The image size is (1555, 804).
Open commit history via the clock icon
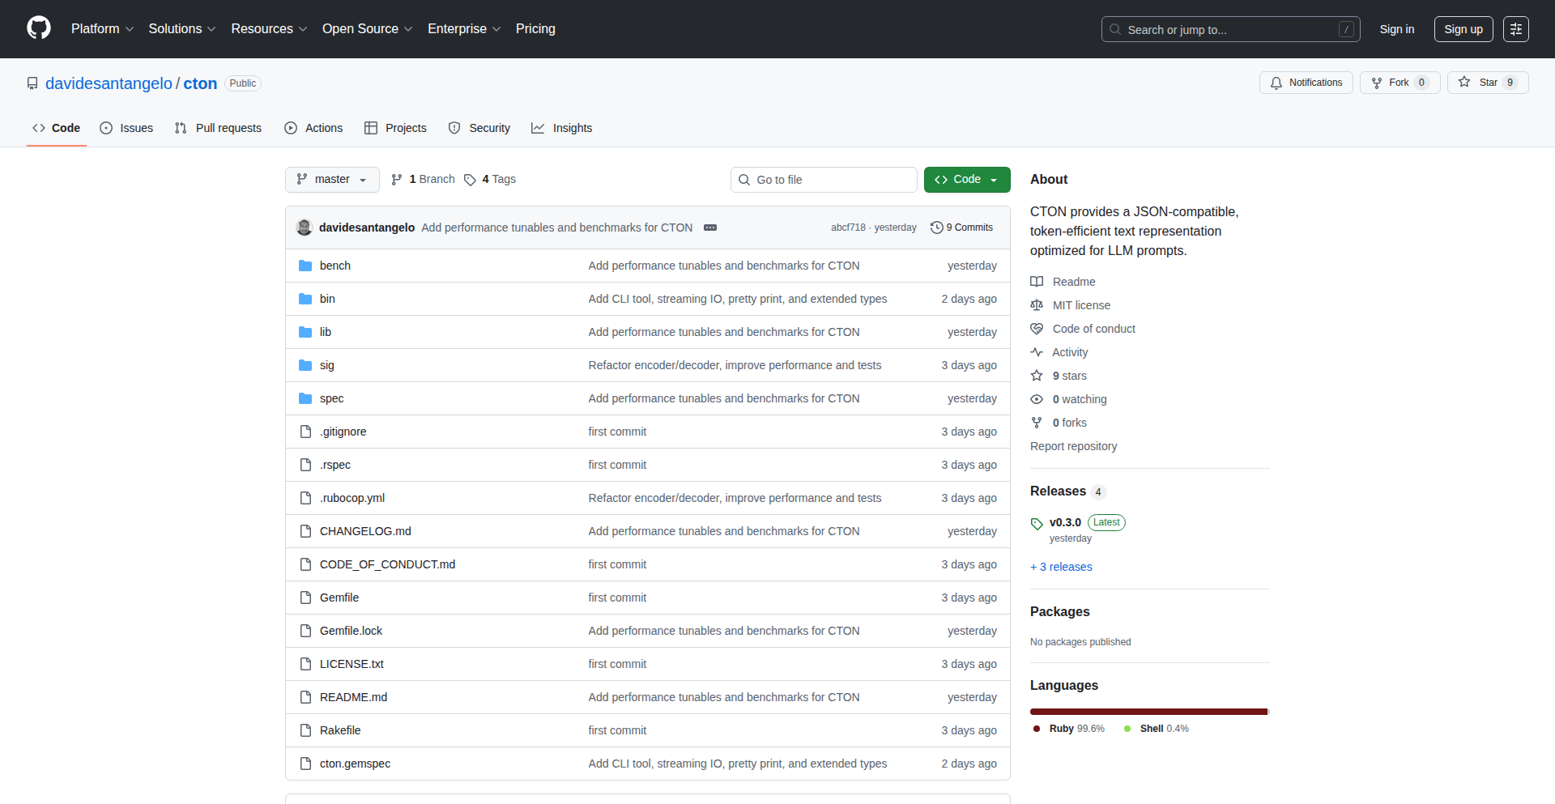point(937,228)
